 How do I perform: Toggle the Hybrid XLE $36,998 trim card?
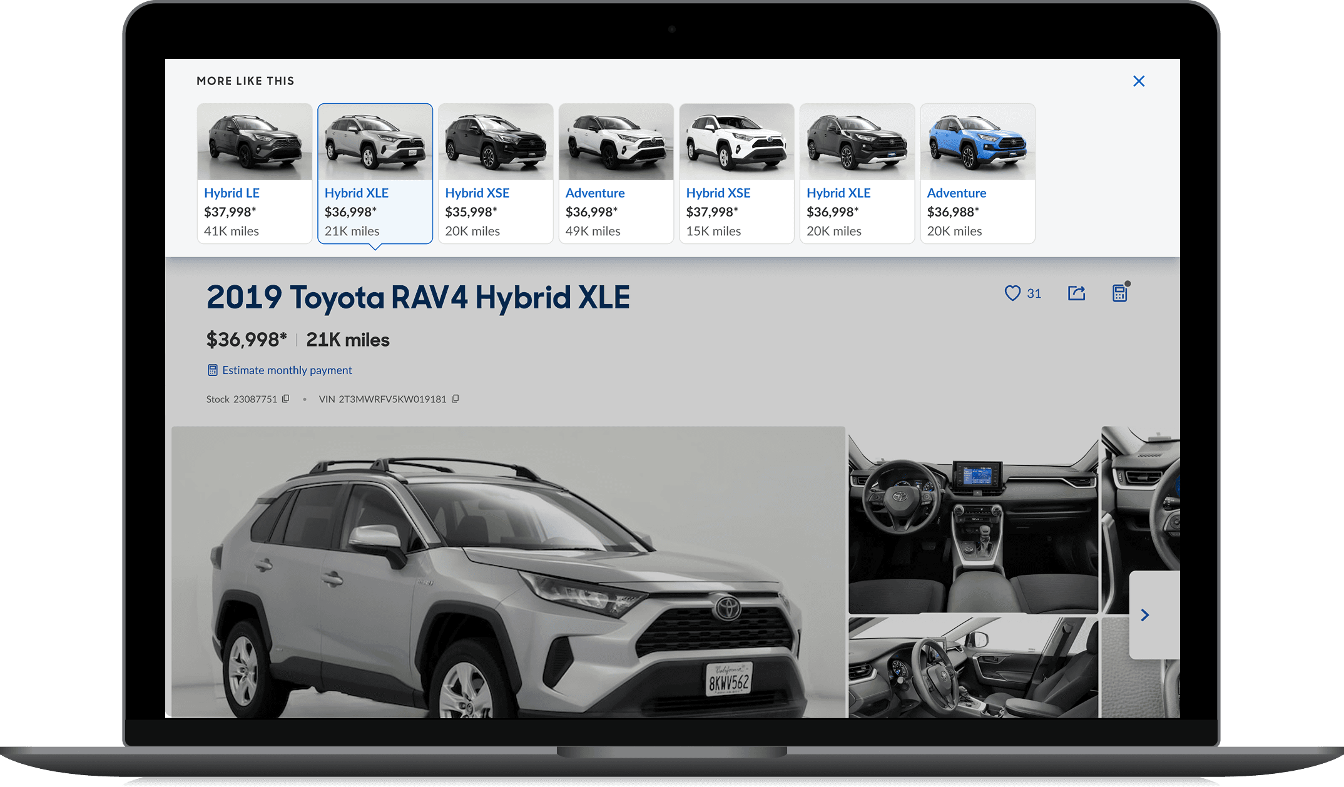374,173
